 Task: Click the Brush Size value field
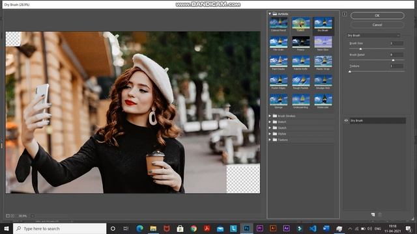pos(396,44)
